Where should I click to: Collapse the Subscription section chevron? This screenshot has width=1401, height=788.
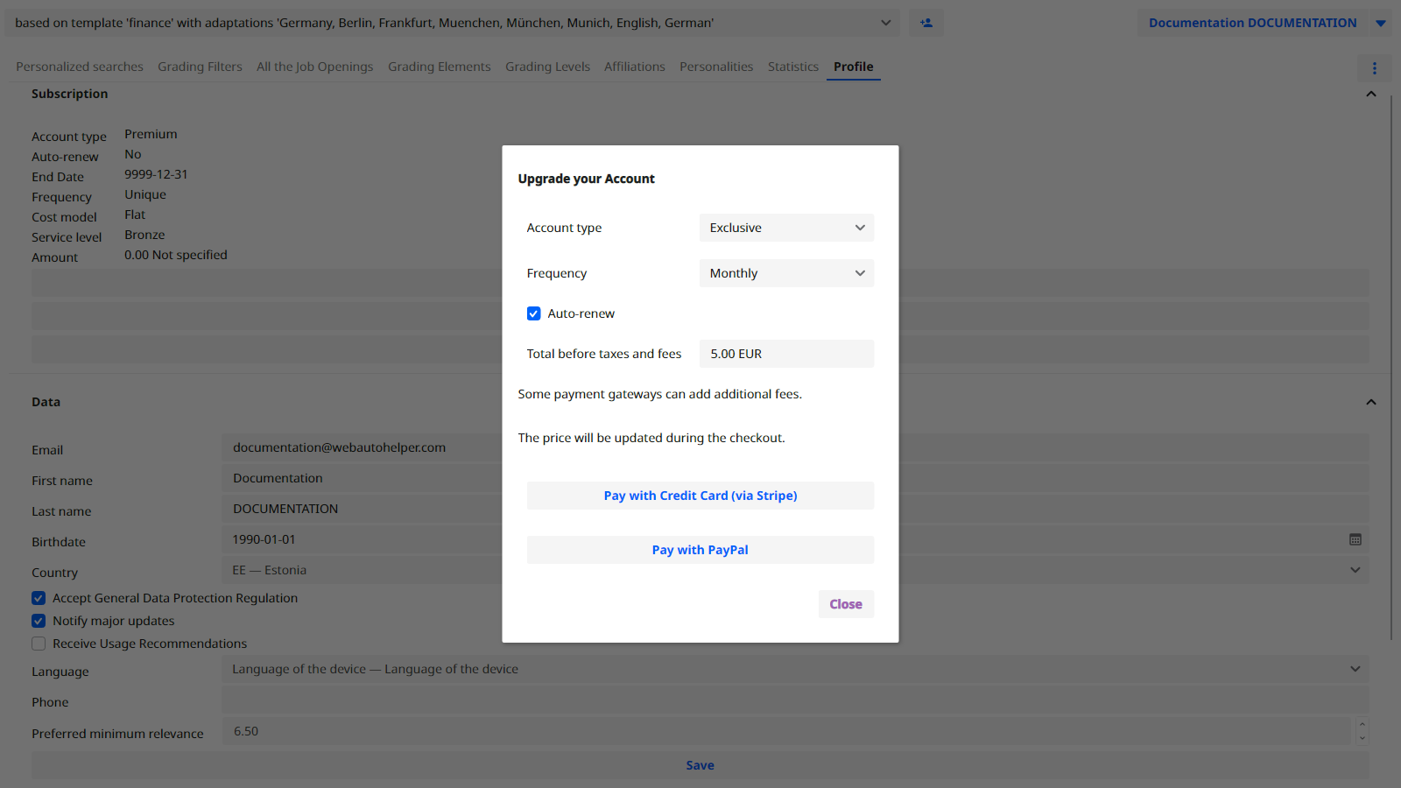(1371, 95)
